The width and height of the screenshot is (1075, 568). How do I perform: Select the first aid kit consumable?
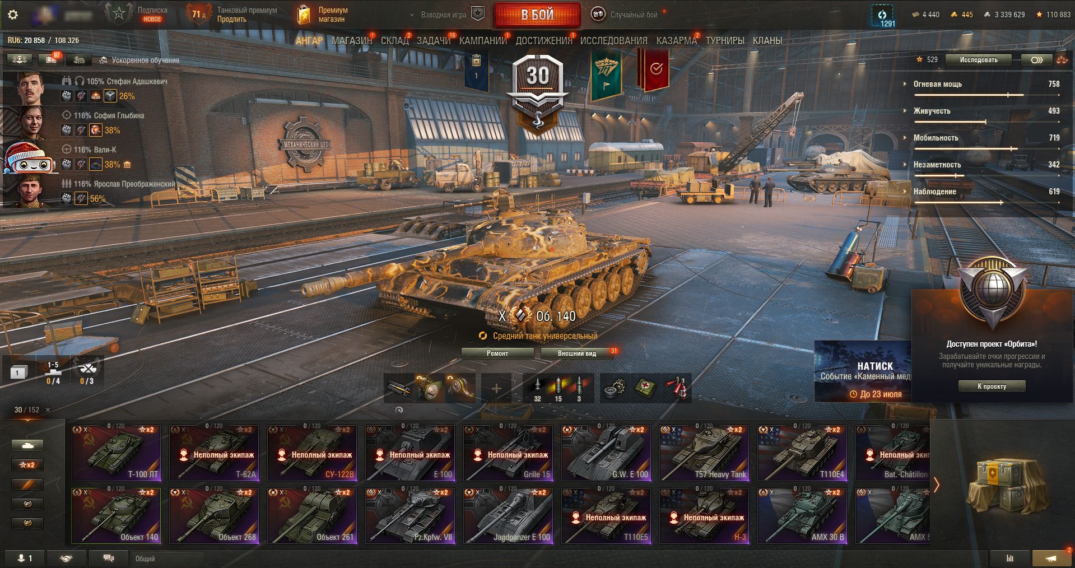pyautogui.click(x=646, y=388)
